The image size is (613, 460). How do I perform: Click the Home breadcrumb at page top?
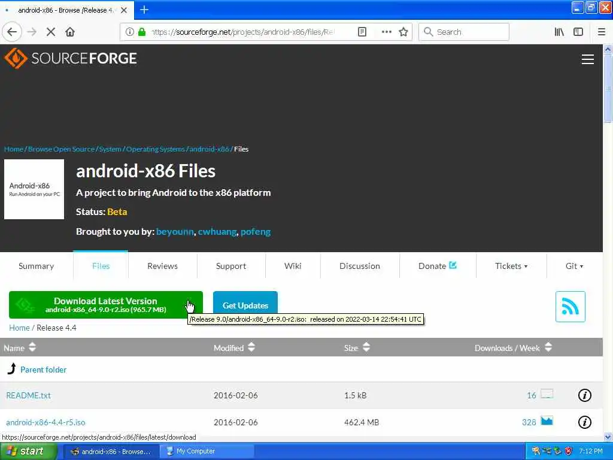(14, 149)
